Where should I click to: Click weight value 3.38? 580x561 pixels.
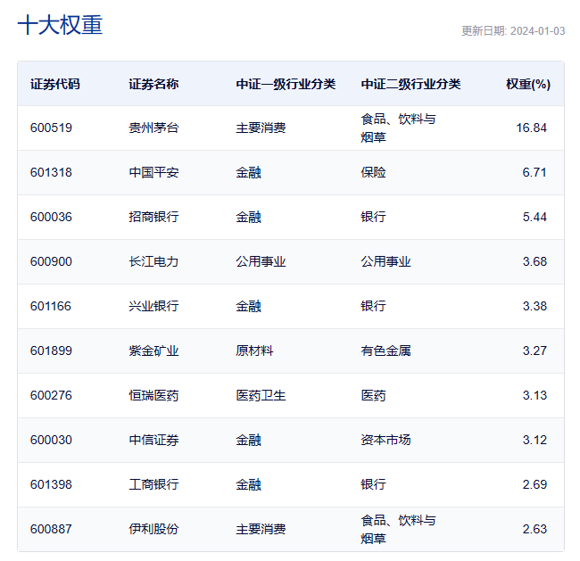[x=534, y=306]
